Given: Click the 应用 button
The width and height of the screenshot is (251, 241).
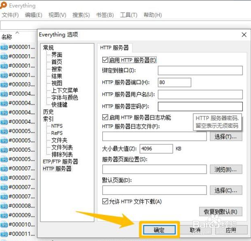Looking at the screenshot, I should tap(231, 230).
